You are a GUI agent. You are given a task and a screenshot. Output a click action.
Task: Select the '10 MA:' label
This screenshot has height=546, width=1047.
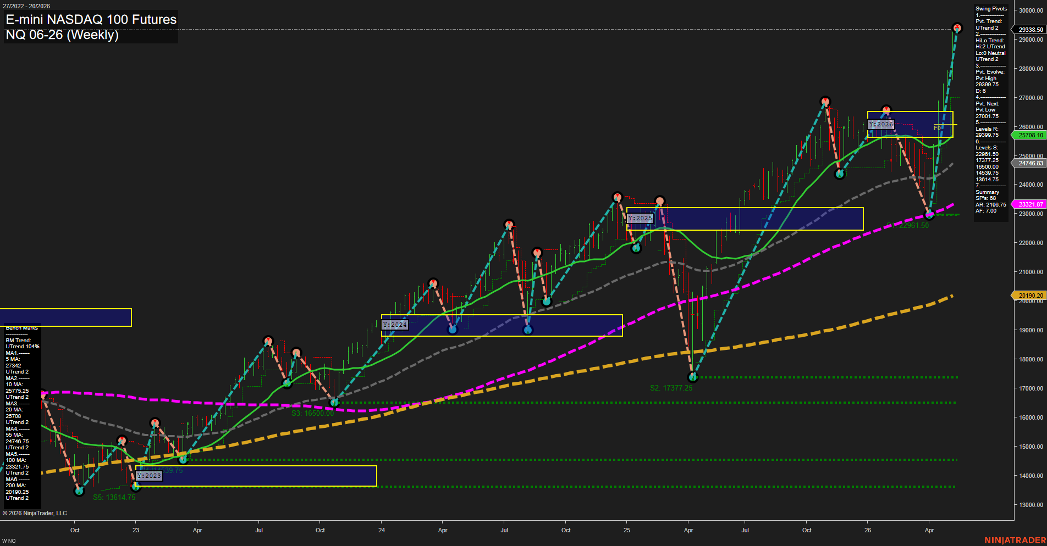click(14, 384)
